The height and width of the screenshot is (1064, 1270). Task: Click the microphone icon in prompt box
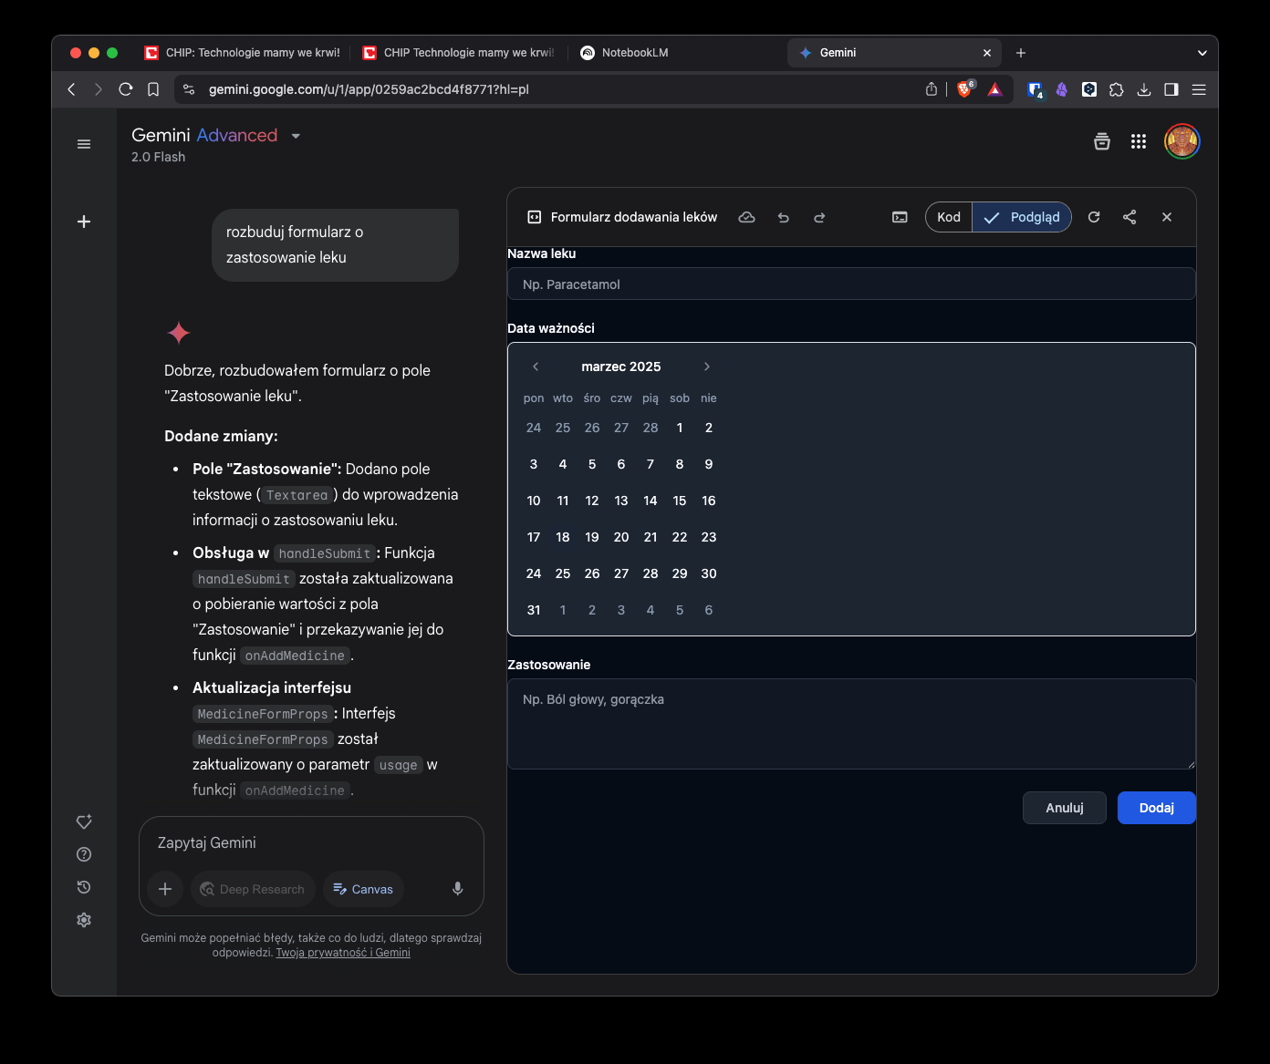458,889
